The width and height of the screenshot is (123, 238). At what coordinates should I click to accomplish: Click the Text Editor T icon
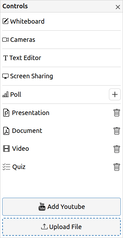(x=6, y=58)
